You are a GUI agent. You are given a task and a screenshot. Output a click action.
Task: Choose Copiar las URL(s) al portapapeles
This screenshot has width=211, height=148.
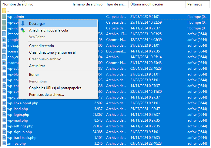(55, 88)
